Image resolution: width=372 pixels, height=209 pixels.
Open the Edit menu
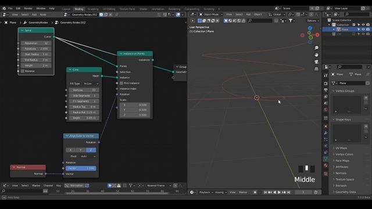[x=18, y=8]
